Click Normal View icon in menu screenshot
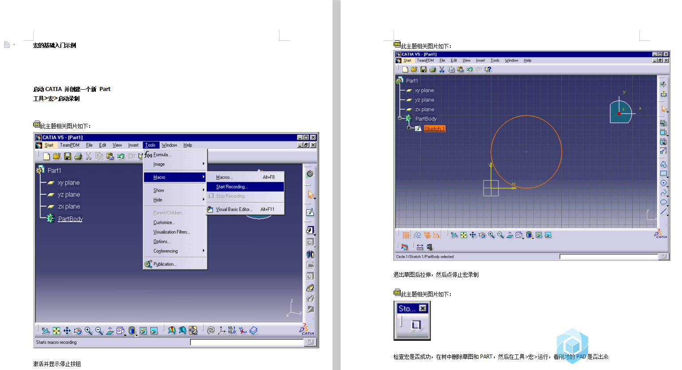The height and width of the screenshot is (370, 682). 110,331
